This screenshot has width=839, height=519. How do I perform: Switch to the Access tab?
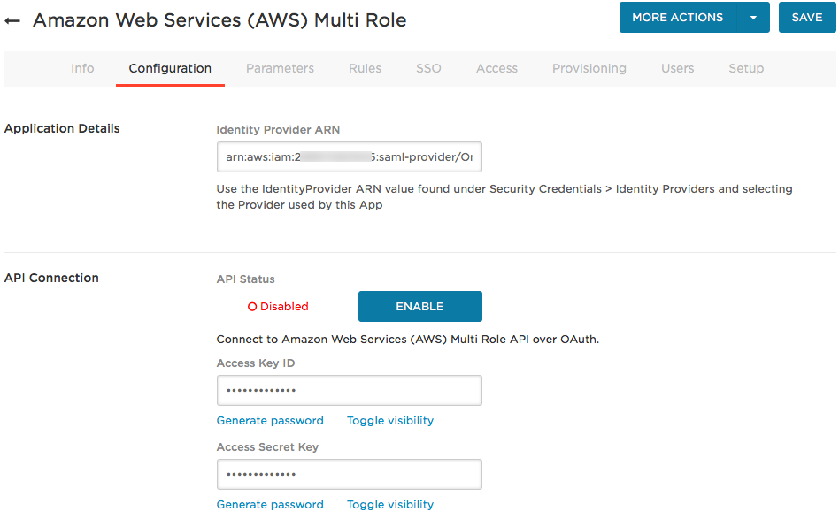pyautogui.click(x=497, y=68)
